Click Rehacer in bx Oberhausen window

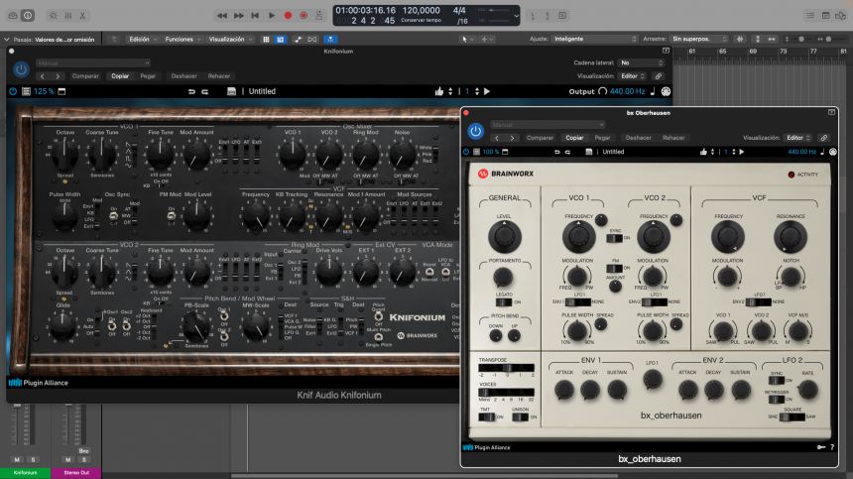click(673, 138)
